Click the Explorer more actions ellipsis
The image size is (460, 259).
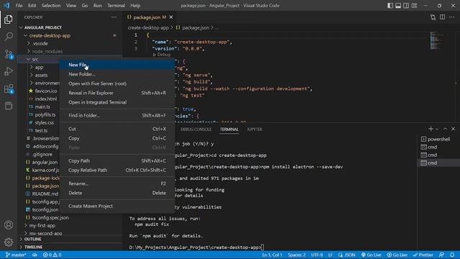tap(114, 17)
